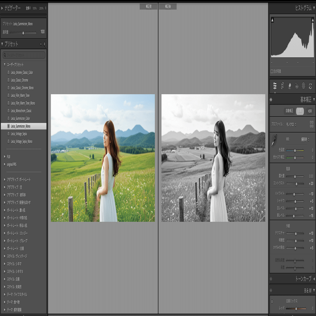The image size is (316, 316).
Task: Toggle the Basic panel on/off switch
Action: point(271,100)
